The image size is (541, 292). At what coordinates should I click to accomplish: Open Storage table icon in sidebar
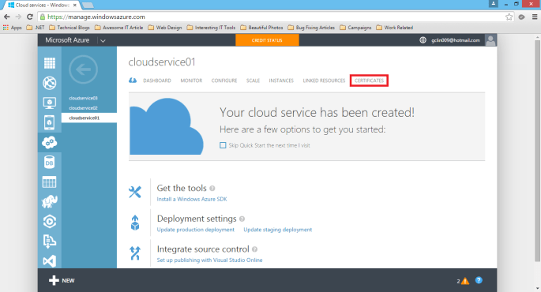49,182
